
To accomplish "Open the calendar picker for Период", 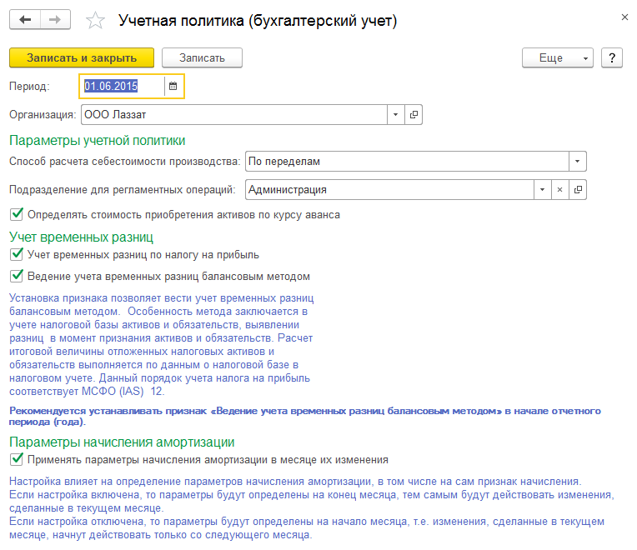I will tap(173, 86).
